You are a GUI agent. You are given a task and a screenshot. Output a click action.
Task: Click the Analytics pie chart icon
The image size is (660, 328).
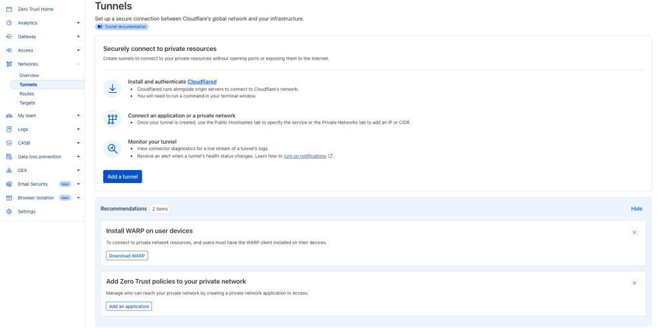(x=9, y=23)
